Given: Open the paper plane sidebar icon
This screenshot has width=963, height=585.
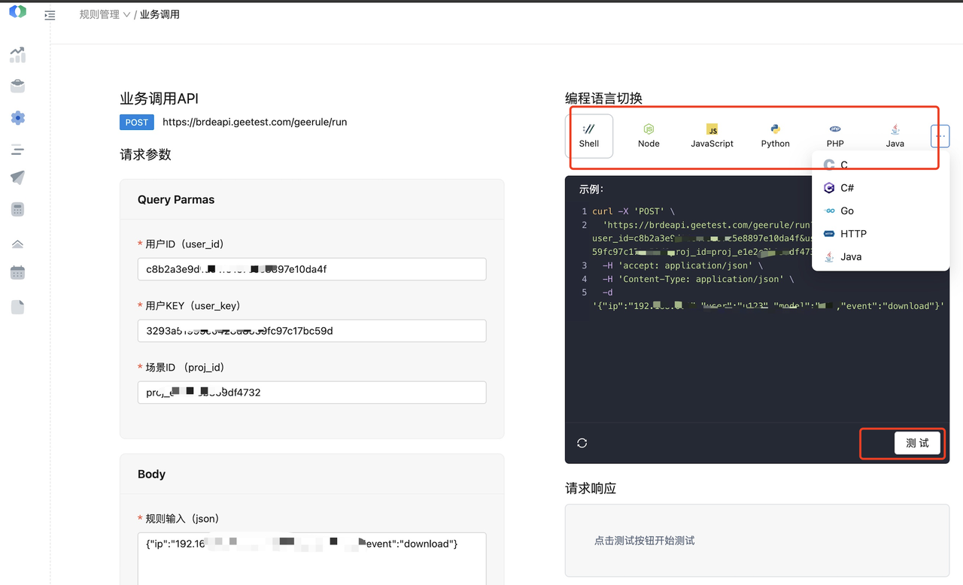Looking at the screenshot, I should click(x=17, y=177).
